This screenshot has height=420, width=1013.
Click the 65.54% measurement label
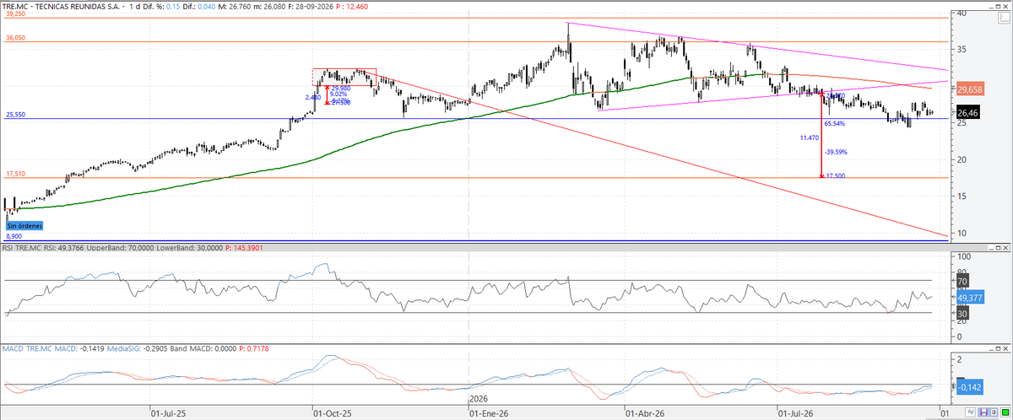(835, 123)
